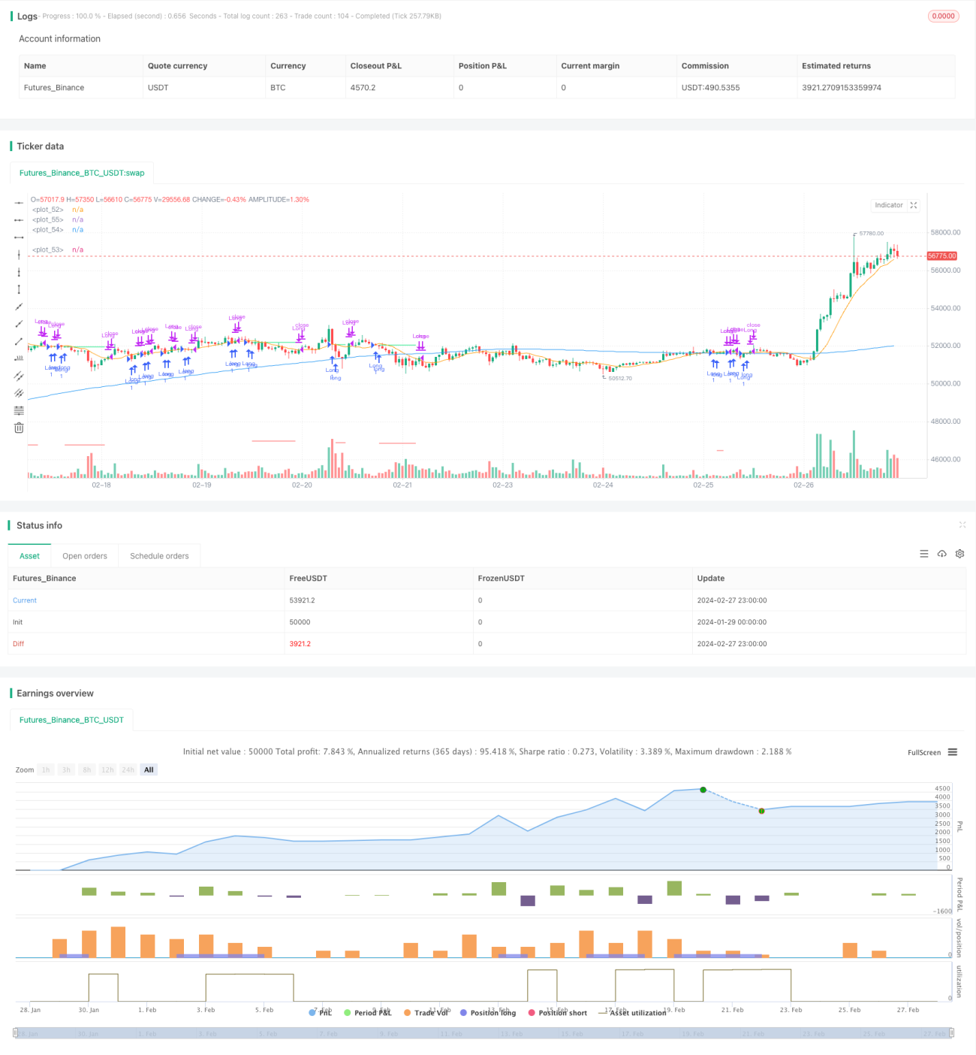Open status info settings gear
The width and height of the screenshot is (976, 1055).
coord(959,554)
